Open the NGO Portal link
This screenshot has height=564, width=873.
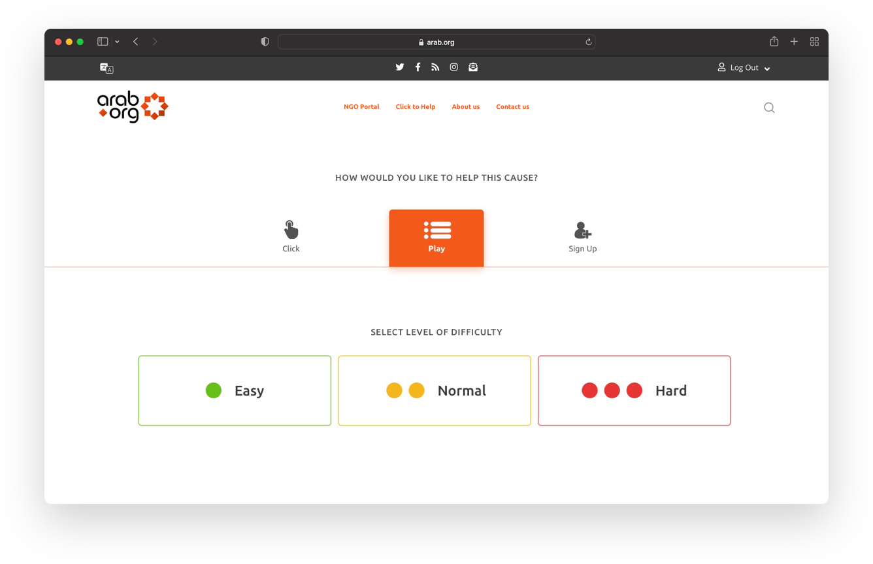pyautogui.click(x=361, y=107)
